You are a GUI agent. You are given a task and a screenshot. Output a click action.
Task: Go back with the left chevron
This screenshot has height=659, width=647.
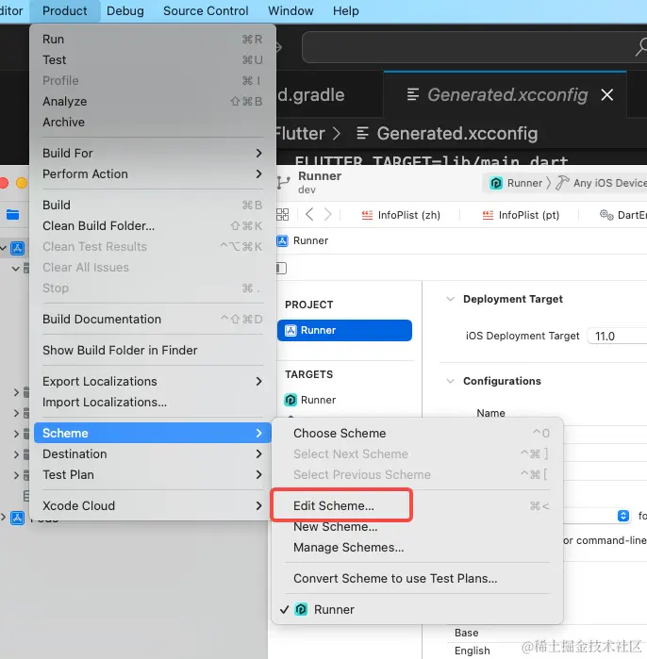point(309,215)
